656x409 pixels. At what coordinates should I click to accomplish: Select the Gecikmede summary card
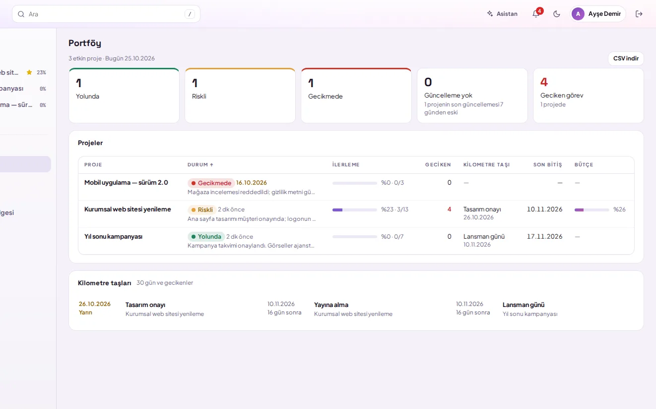click(x=356, y=96)
